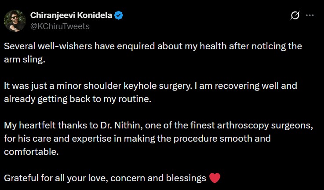Image resolution: width=324 pixels, height=190 pixels.
Task: Click the words "arthroscopy surgeons"
Action: pyautogui.click(x=273, y=125)
